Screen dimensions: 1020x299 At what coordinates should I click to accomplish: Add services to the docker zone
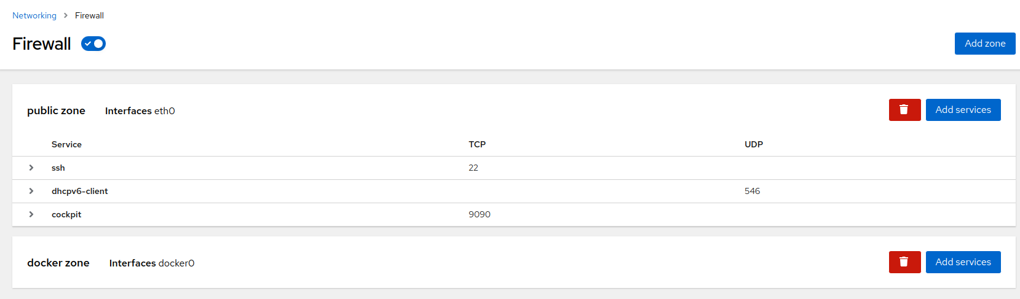click(963, 262)
